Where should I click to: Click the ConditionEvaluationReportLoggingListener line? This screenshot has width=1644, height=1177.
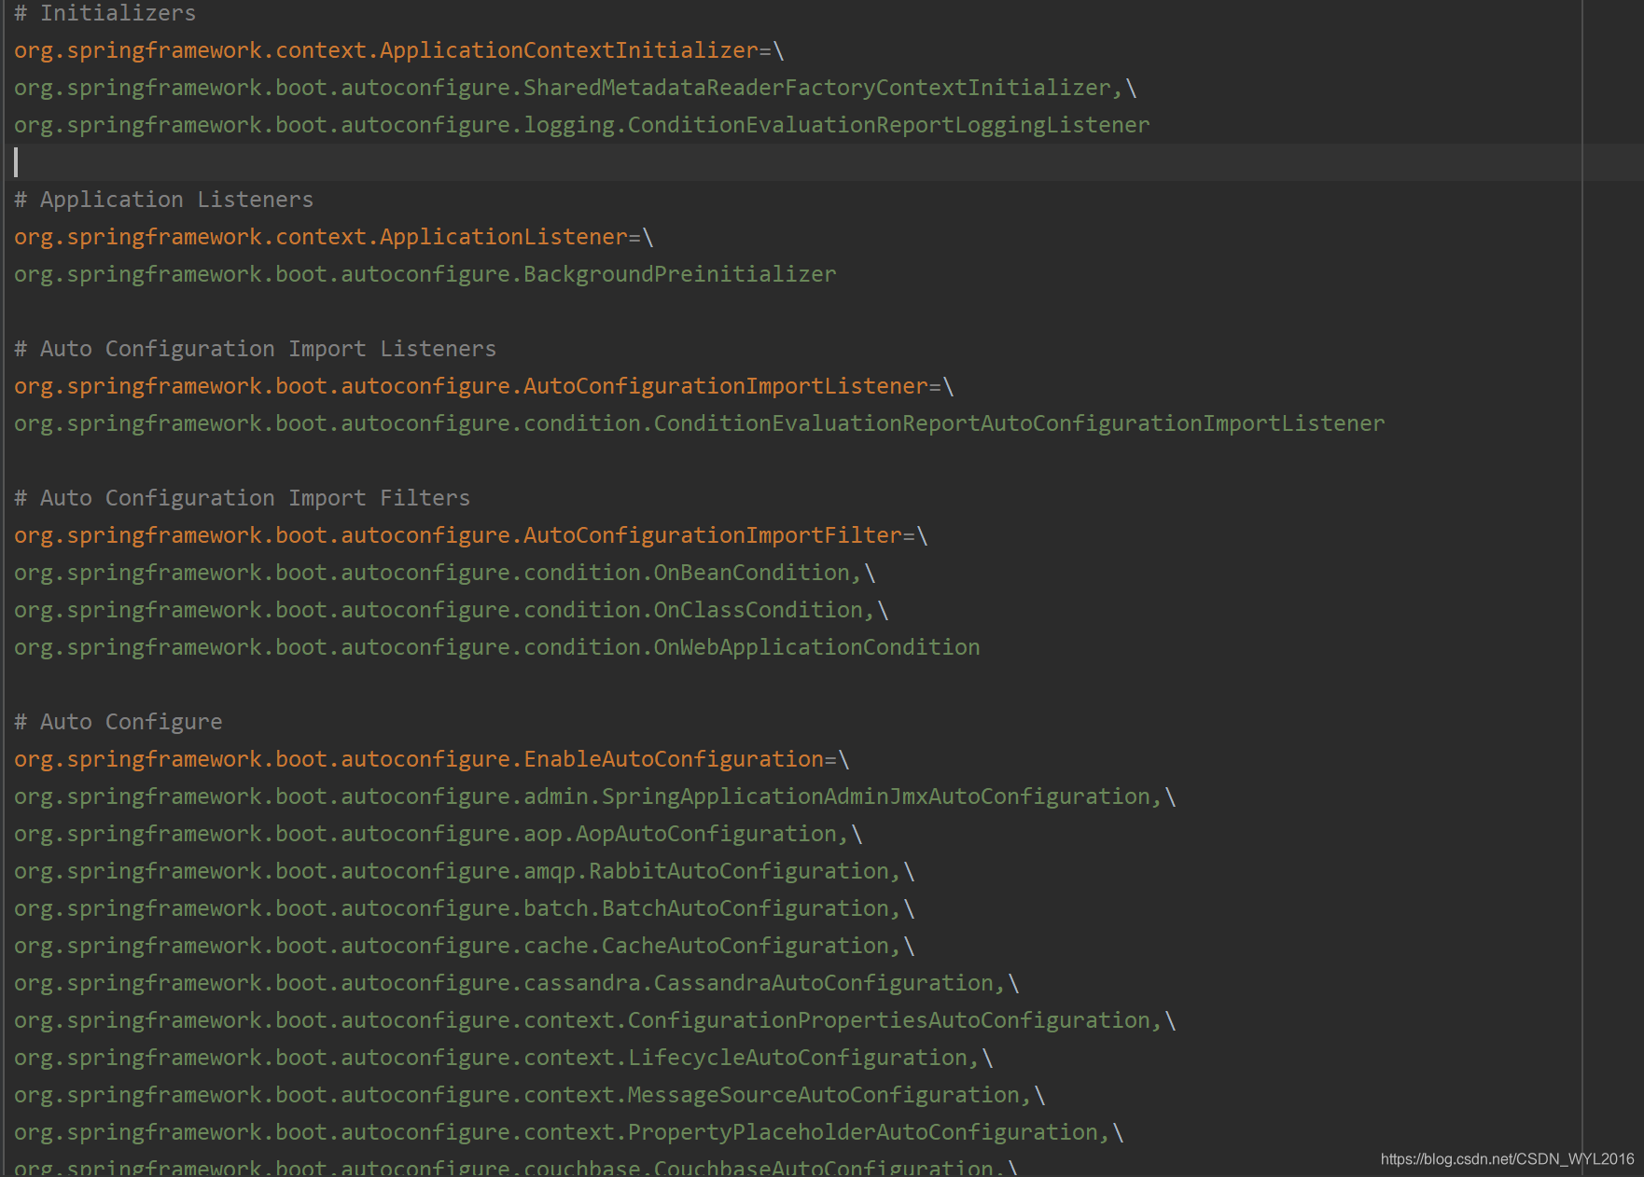click(x=581, y=125)
